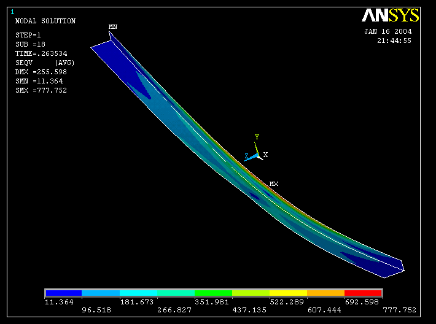This screenshot has width=436, height=324.
Task: Click the legend value 522.289
Action: point(287,302)
